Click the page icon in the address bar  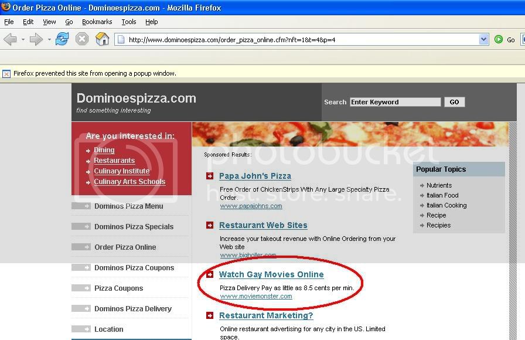[121, 39]
